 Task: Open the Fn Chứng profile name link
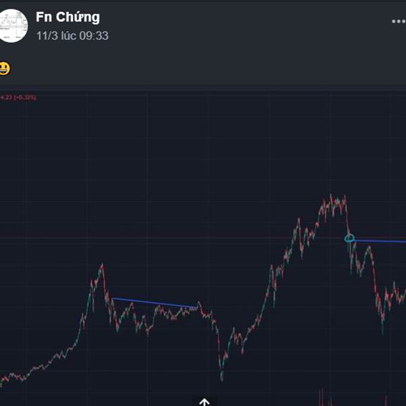pyautogui.click(x=68, y=17)
